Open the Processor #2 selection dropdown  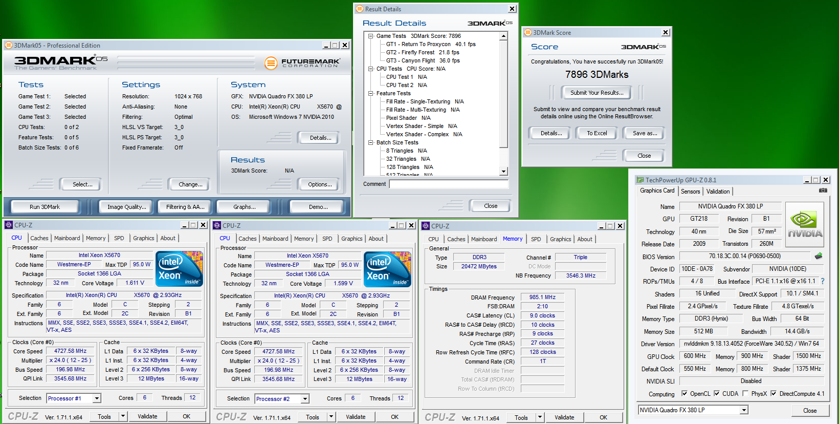tap(305, 399)
